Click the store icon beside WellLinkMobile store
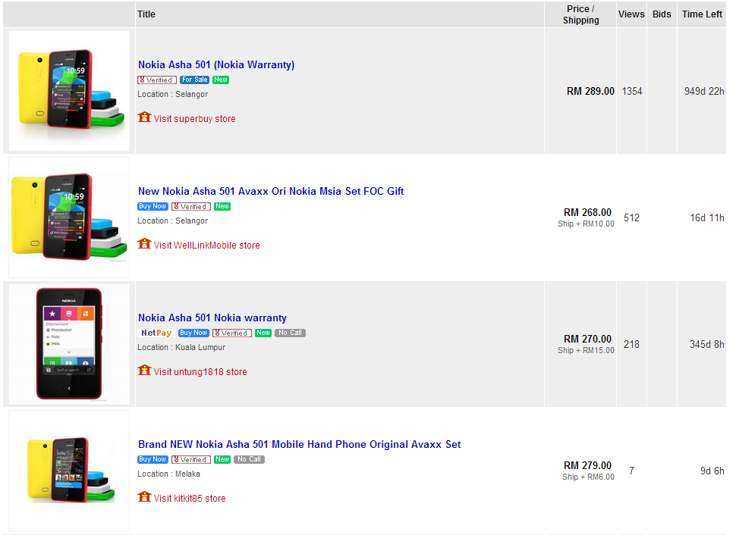739x535 pixels. pyautogui.click(x=144, y=244)
